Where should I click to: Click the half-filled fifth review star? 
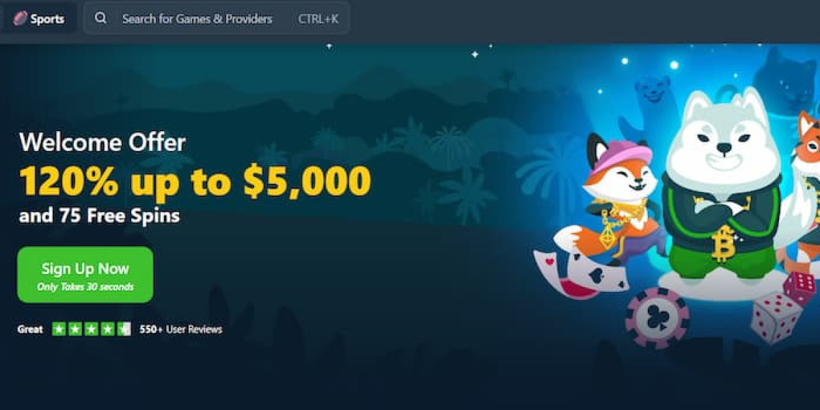[124, 329]
